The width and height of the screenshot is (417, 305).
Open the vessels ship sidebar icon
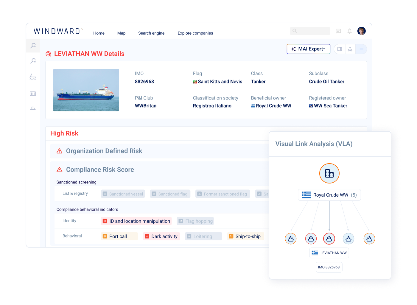[33, 77]
